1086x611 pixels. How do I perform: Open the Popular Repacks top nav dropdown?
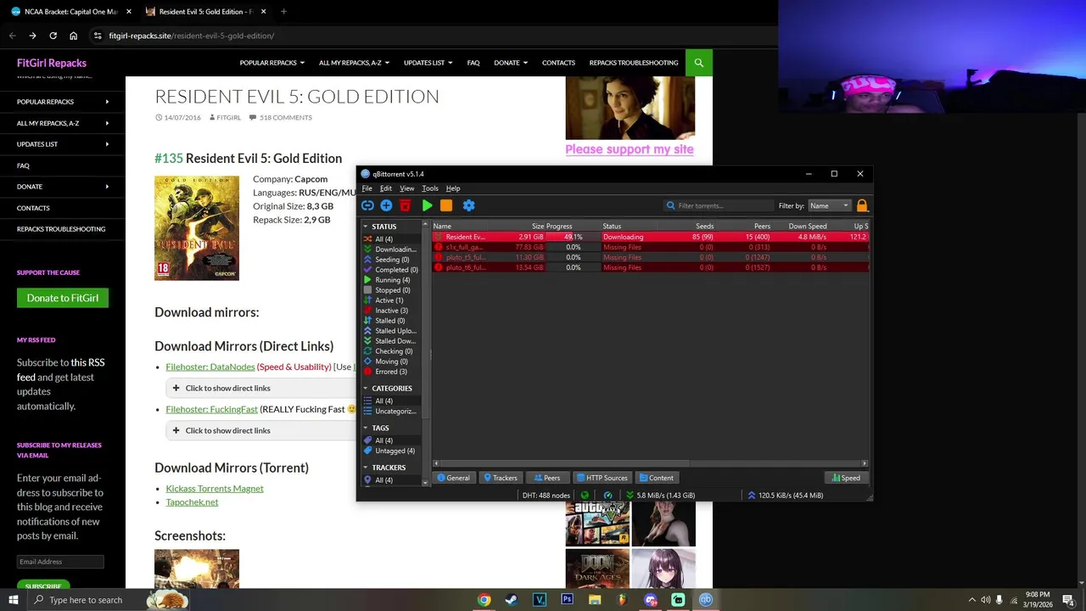point(271,63)
